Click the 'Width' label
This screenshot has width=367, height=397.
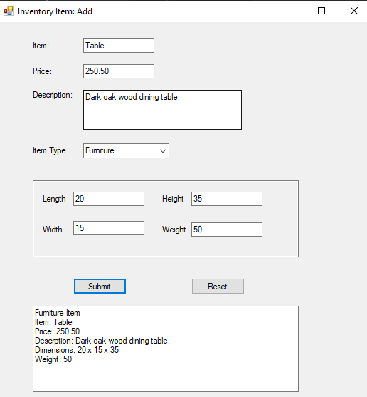(x=53, y=230)
